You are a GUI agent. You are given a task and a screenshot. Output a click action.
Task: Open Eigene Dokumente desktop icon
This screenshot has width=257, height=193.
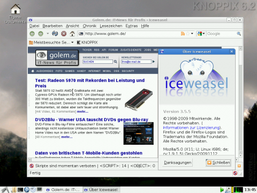click(16, 13)
